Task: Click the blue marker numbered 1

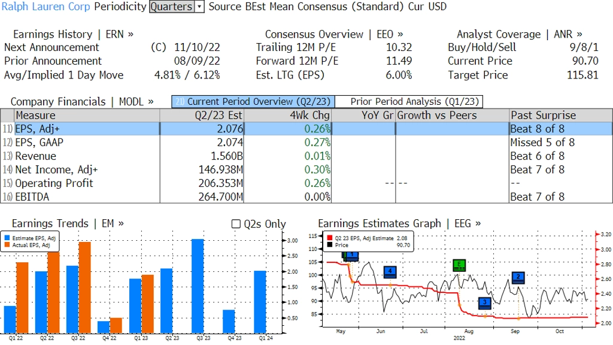Action: click(351, 256)
